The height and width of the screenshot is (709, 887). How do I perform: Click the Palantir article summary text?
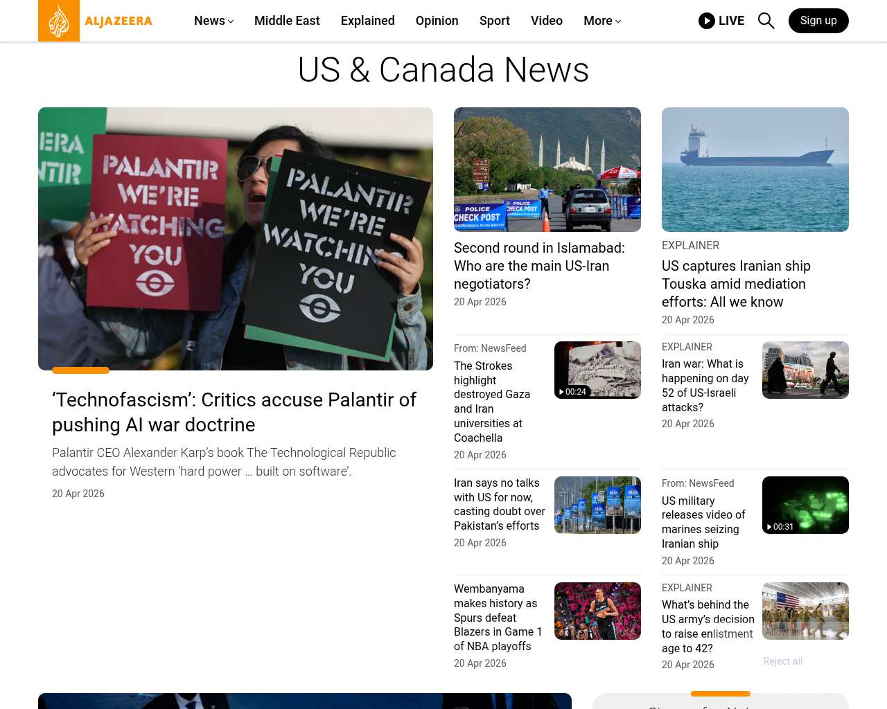(x=224, y=462)
